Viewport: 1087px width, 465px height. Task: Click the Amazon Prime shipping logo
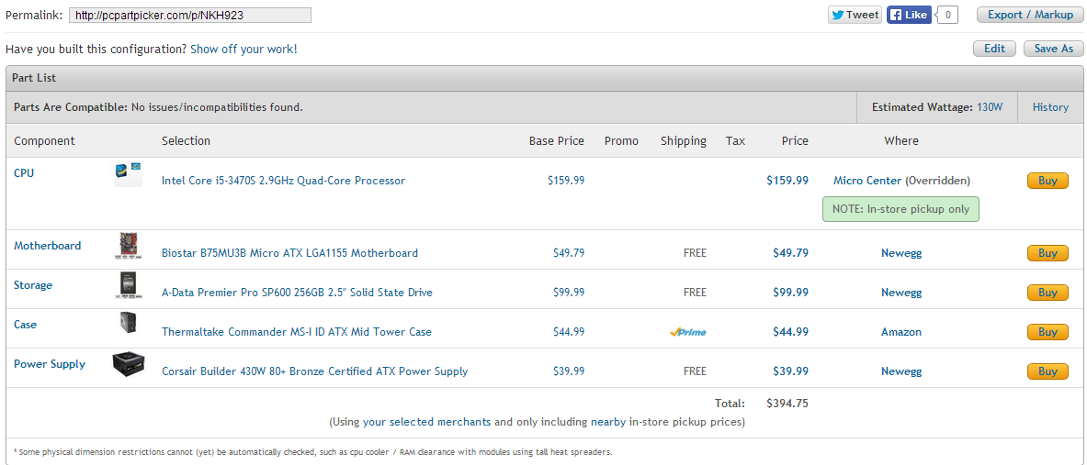coord(687,332)
